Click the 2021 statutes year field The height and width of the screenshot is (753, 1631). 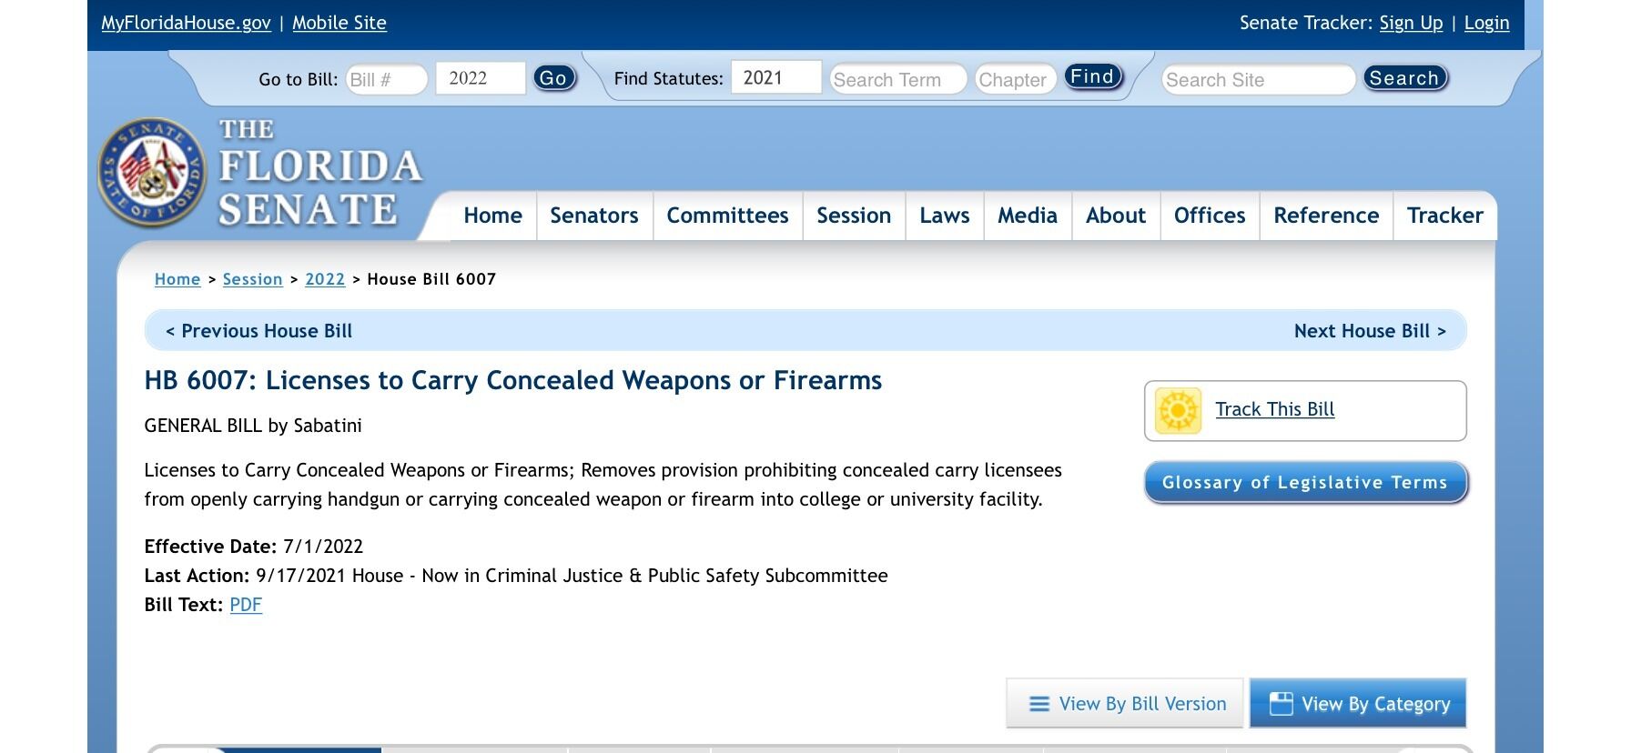click(775, 77)
